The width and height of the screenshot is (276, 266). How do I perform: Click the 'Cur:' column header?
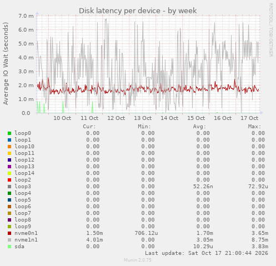coord(89,127)
